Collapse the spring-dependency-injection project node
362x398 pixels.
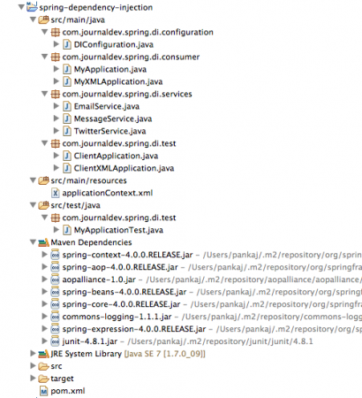(x=21, y=7)
